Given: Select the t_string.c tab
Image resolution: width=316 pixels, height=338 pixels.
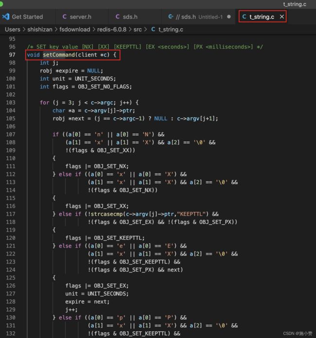Looking at the screenshot, I should point(262,17).
